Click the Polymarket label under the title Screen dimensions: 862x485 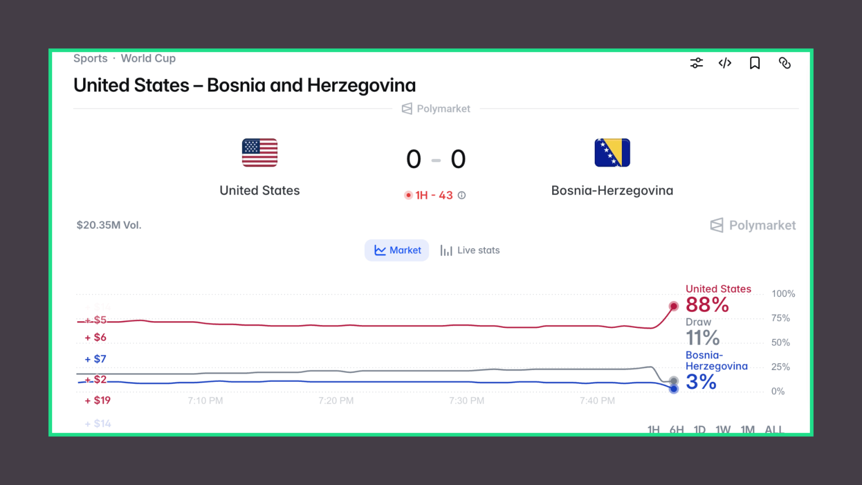pyautogui.click(x=436, y=109)
